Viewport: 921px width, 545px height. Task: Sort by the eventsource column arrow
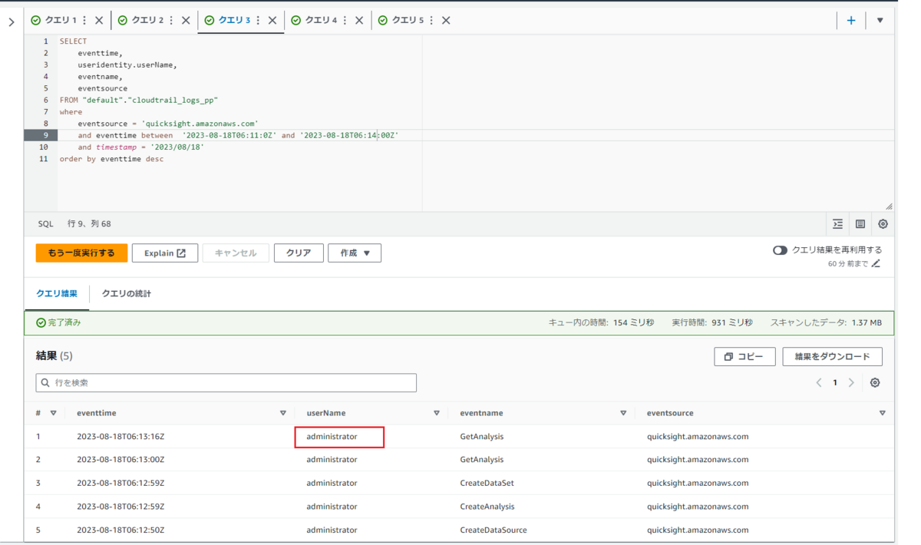pos(882,413)
